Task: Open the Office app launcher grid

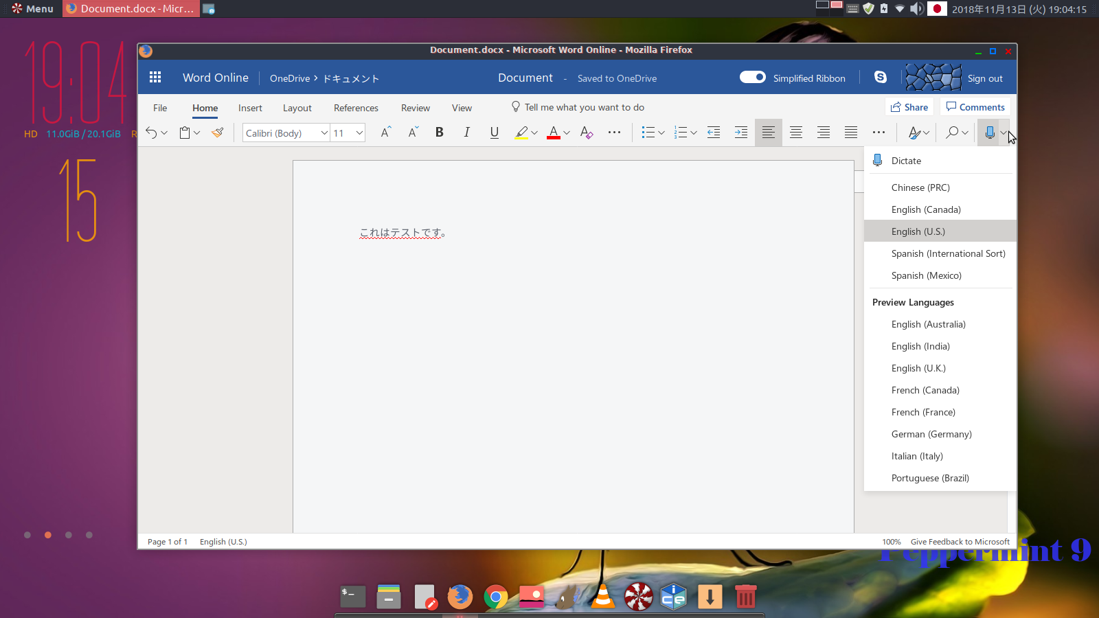Action: tap(155, 78)
